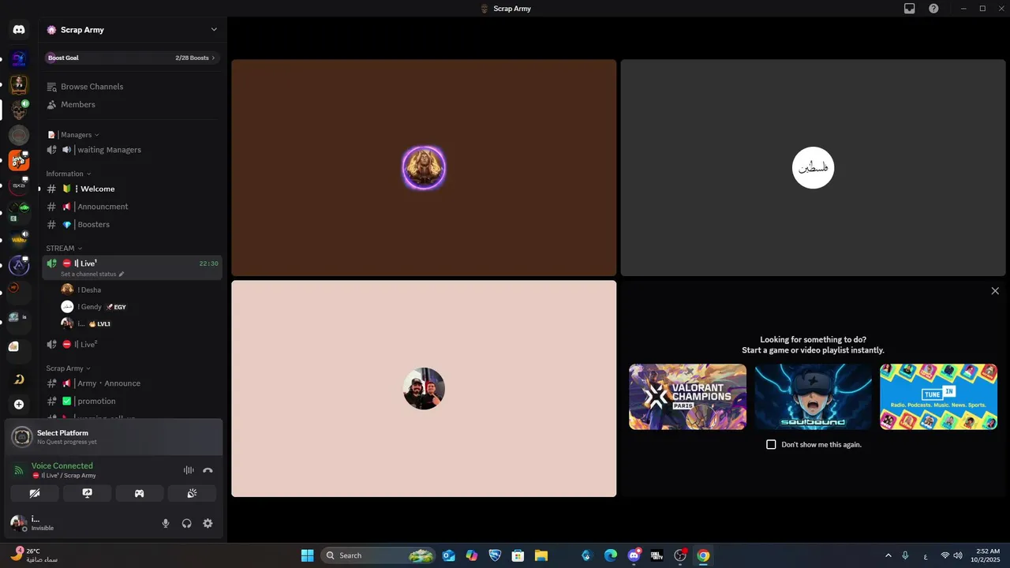Image resolution: width=1010 pixels, height=568 pixels.
Task: Open the Help question mark icon
Action: pos(933,9)
